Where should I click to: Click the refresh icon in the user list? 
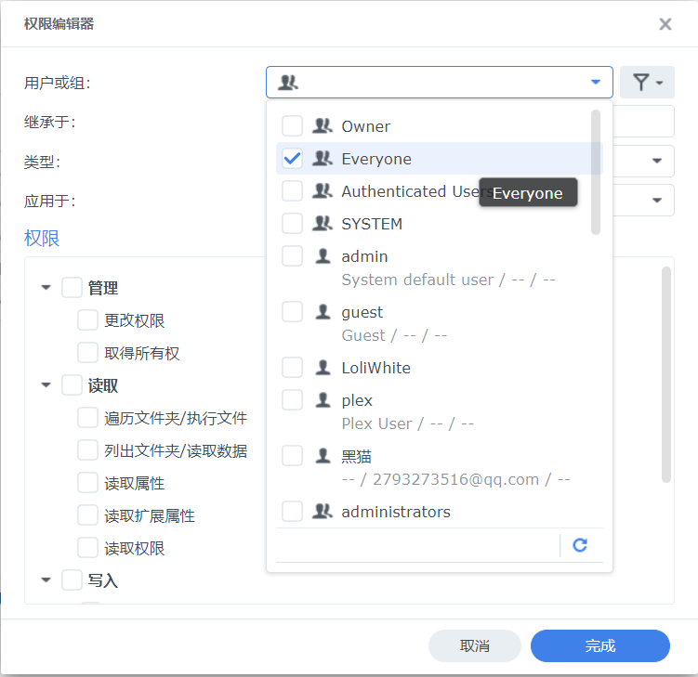[580, 545]
